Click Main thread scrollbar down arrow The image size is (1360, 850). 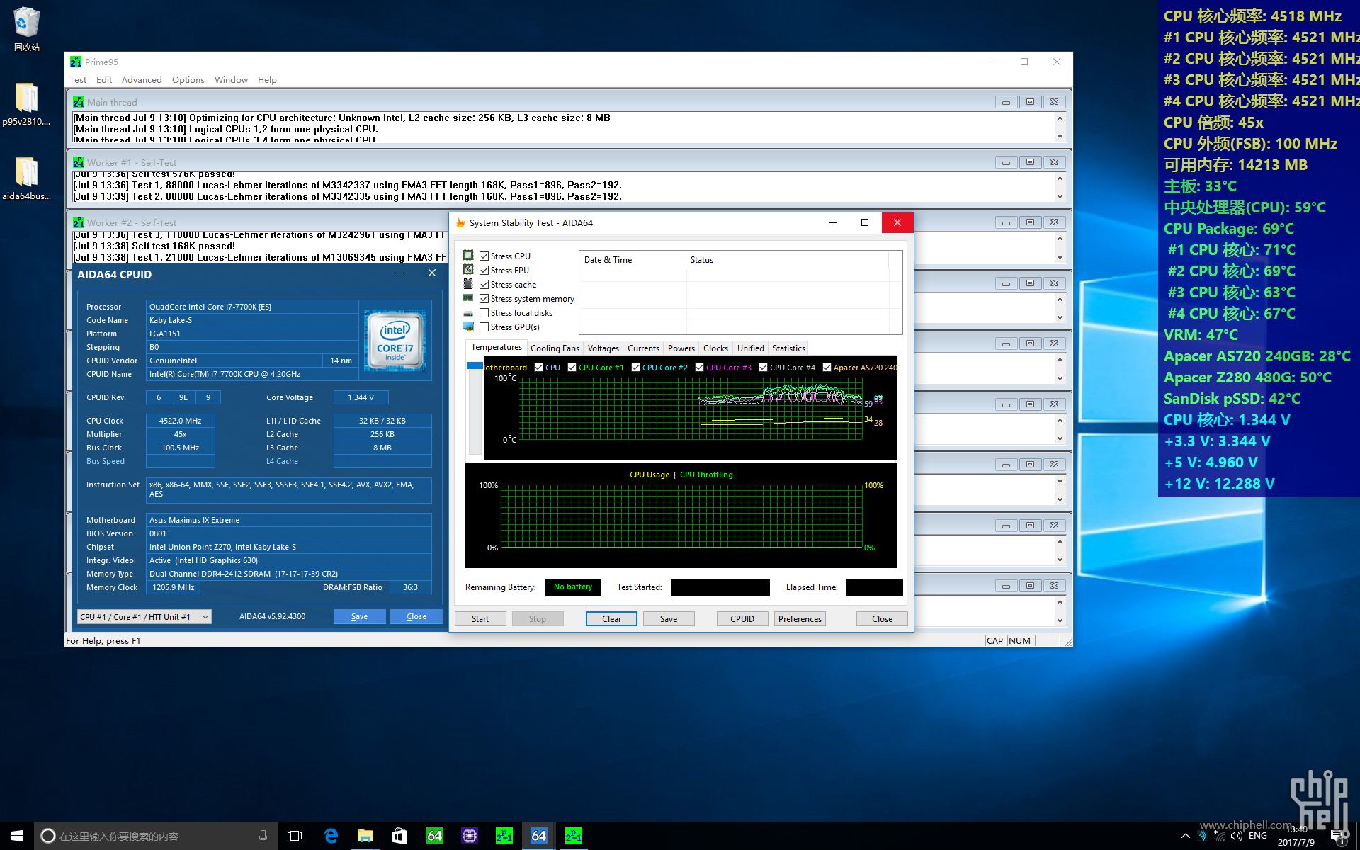pyautogui.click(x=1060, y=136)
